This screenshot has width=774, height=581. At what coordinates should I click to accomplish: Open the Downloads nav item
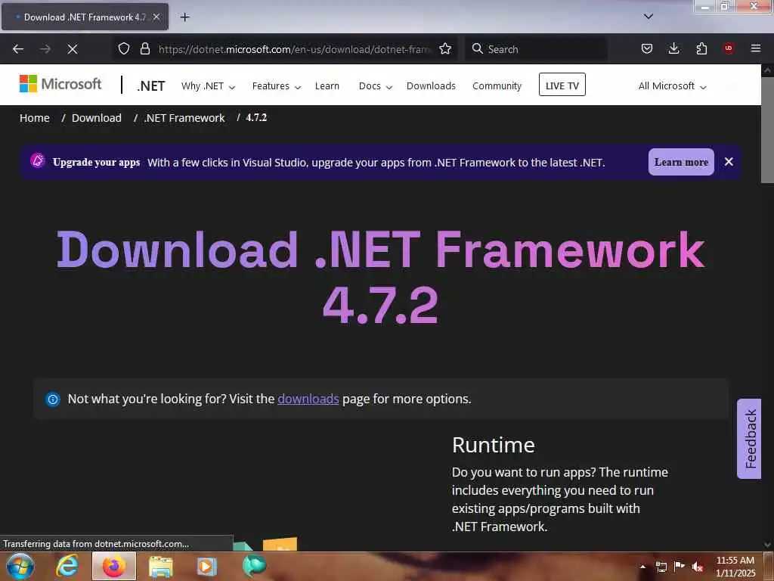[431, 86]
